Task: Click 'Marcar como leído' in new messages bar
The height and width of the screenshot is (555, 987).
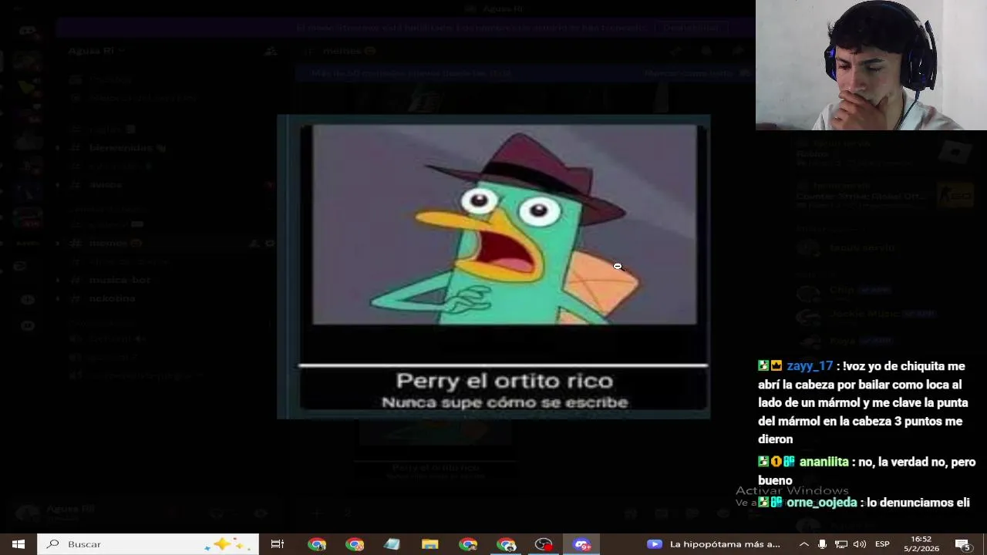Action: (x=697, y=73)
